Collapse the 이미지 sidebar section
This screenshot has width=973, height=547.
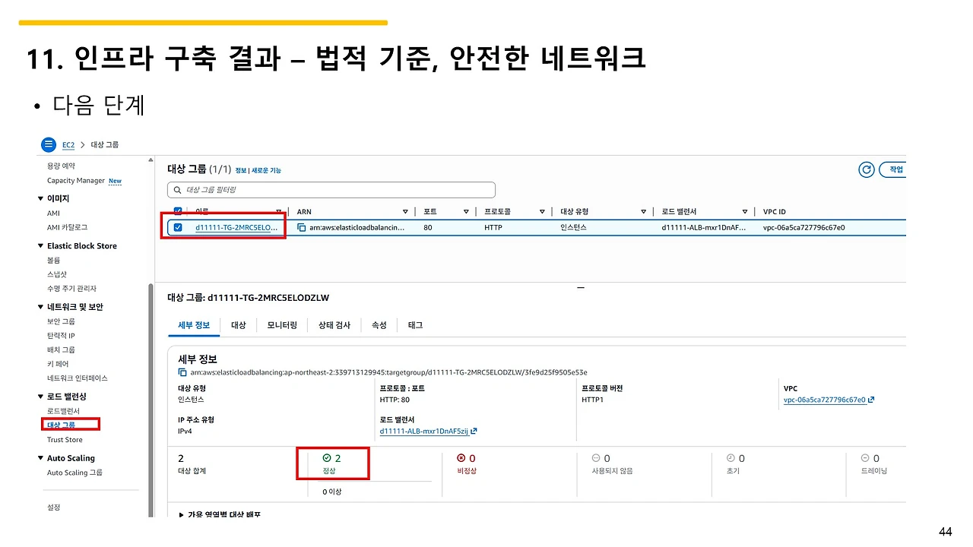coord(40,198)
